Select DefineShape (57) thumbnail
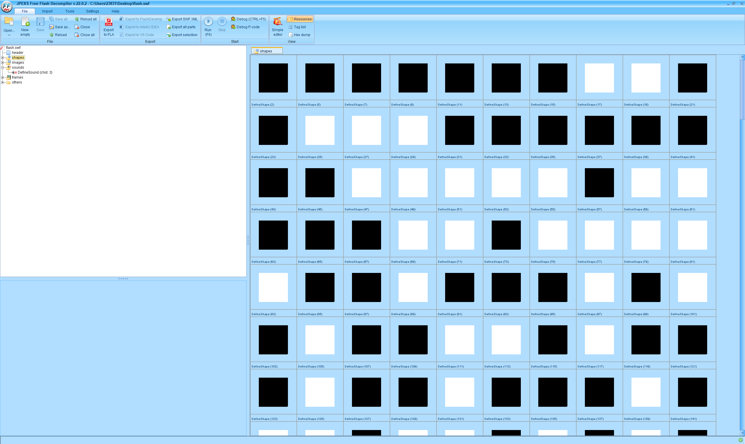The image size is (745, 444). click(x=599, y=182)
